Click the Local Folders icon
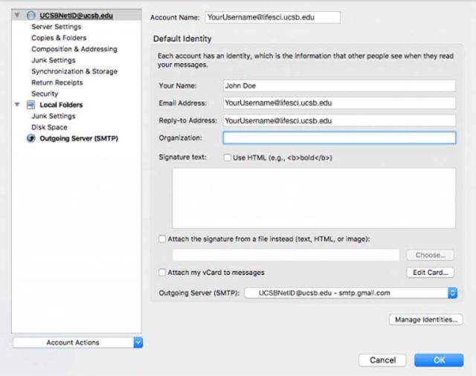476x376 pixels. click(x=31, y=105)
